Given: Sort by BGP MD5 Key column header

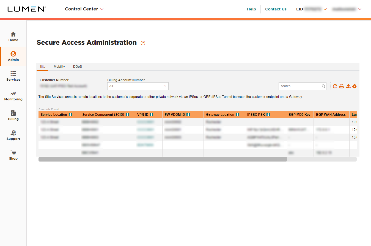Looking at the screenshot, I should click(x=299, y=115).
